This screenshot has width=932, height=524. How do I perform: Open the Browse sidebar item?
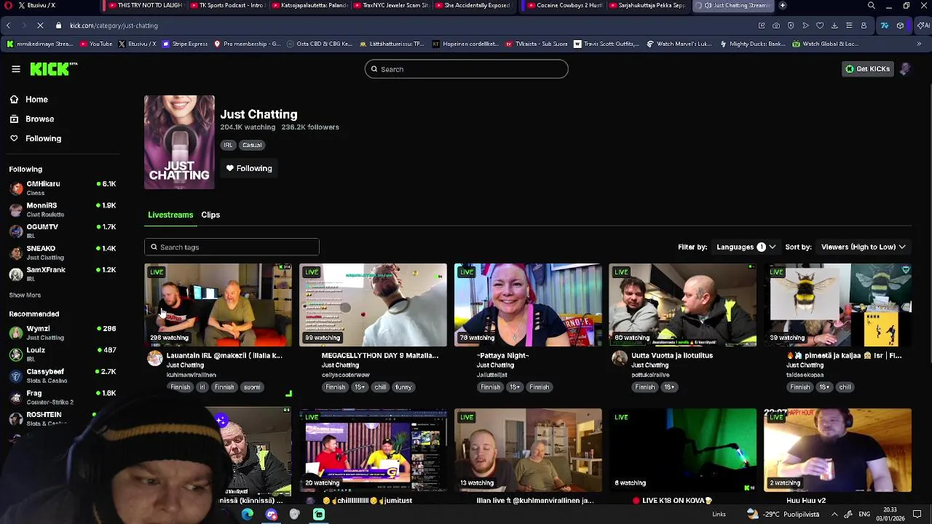pyautogui.click(x=39, y=119)
